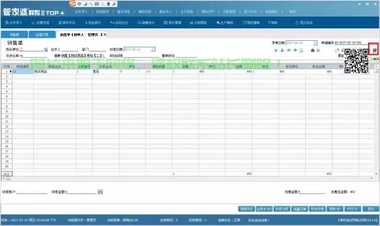The height and width of the screenshot is (226, 380).
Task: Click the 合计 total row label
Action: tap(7, 173)
